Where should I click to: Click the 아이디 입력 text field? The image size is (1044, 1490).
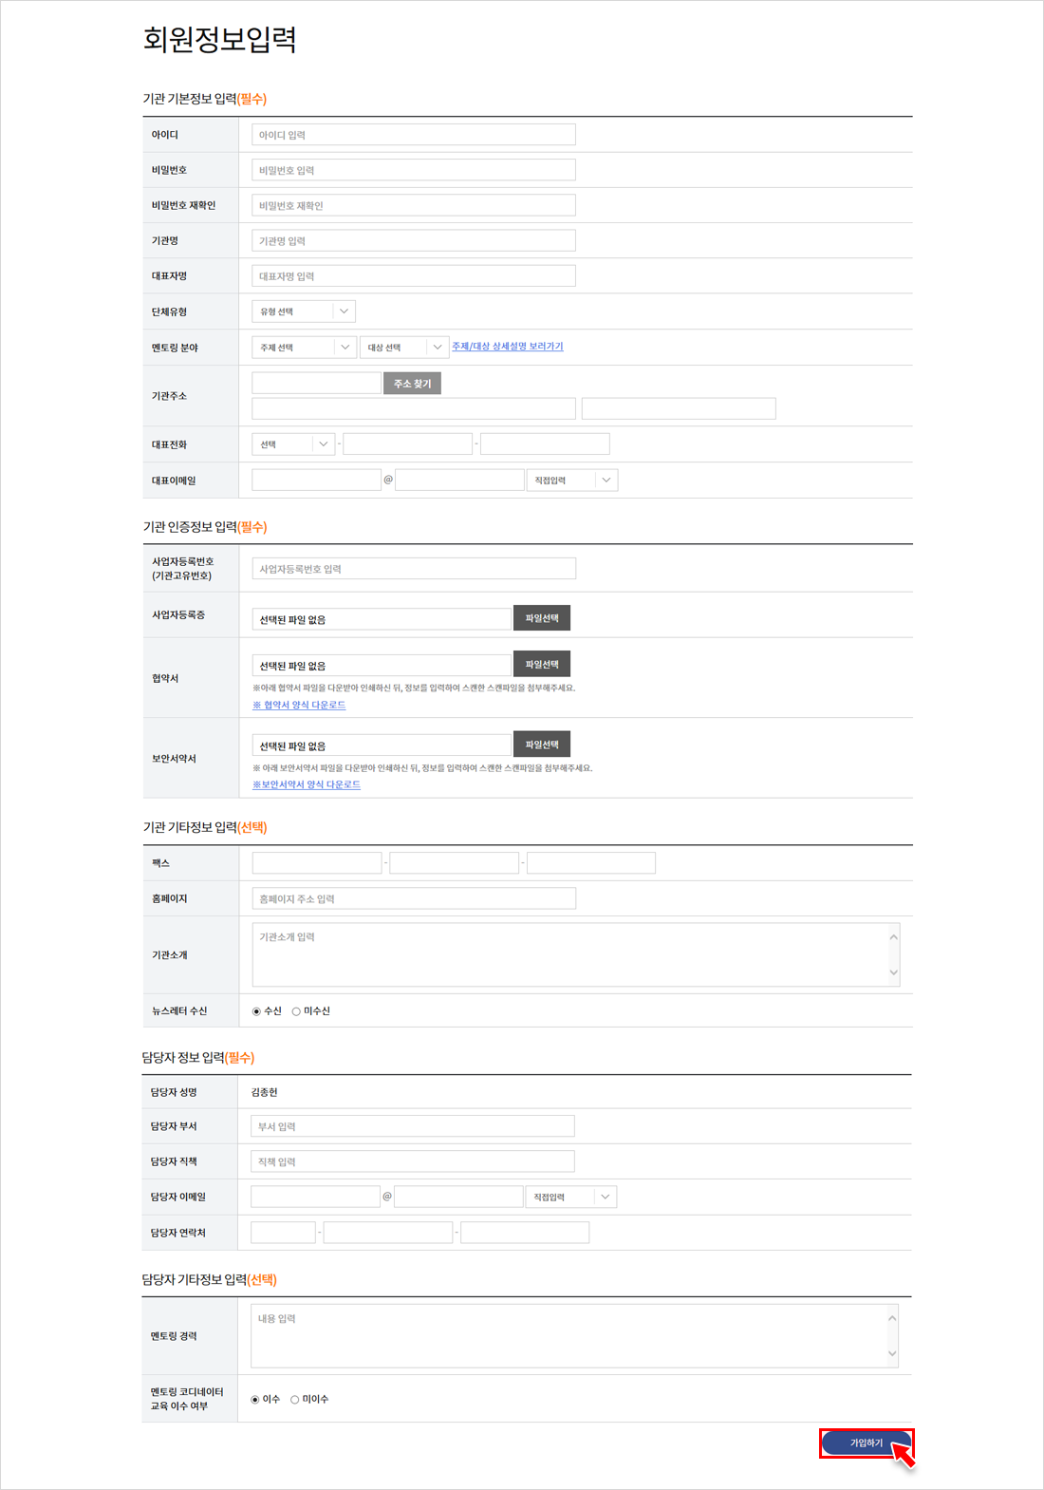(x=413, y=135)
